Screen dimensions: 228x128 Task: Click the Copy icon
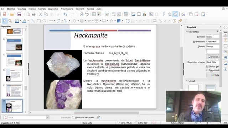[x=46, y=14]
